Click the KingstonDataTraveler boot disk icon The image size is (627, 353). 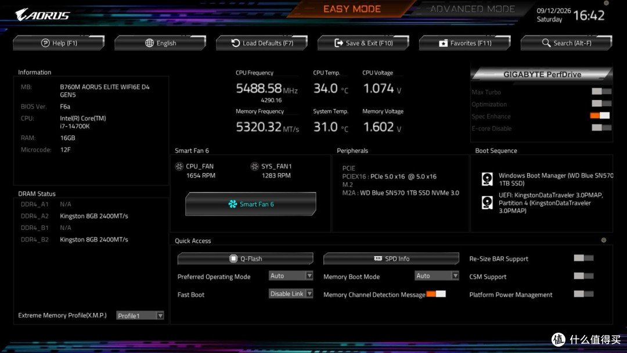click(x=487, y=203)
